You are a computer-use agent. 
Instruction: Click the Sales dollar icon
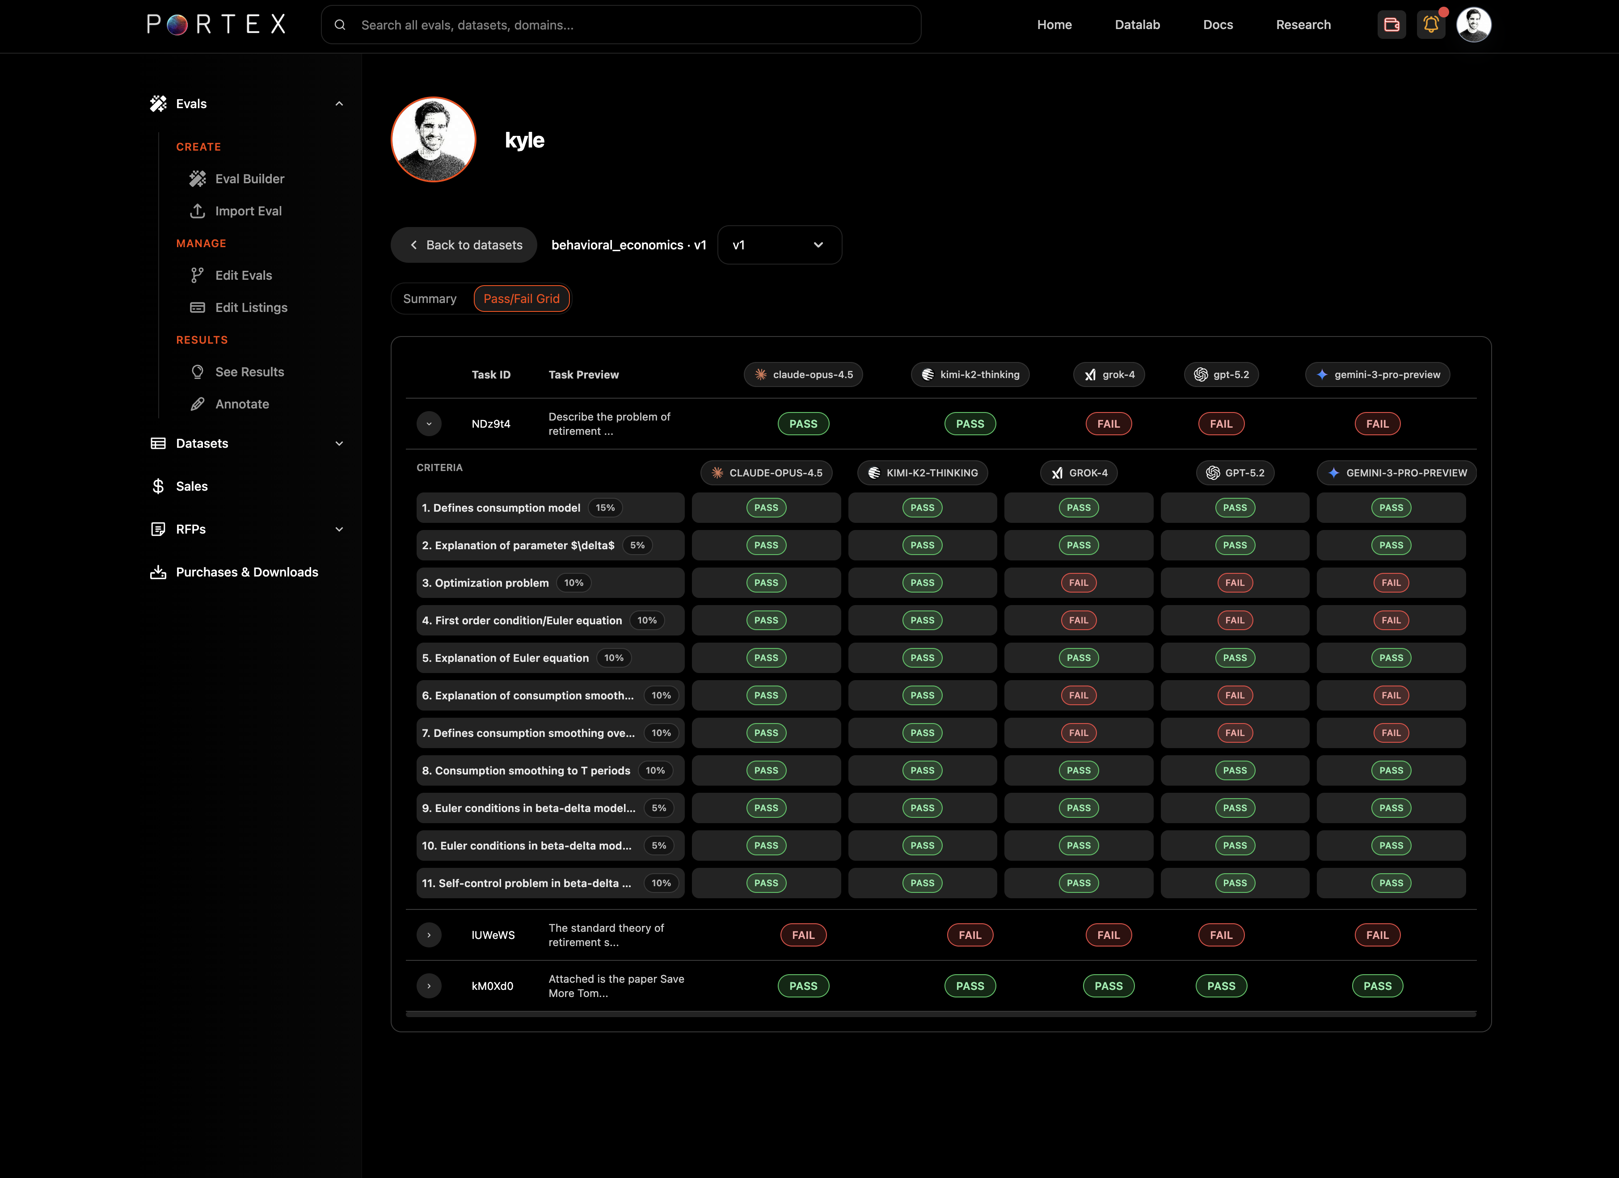pyautogui.click(x=159, y=487)
